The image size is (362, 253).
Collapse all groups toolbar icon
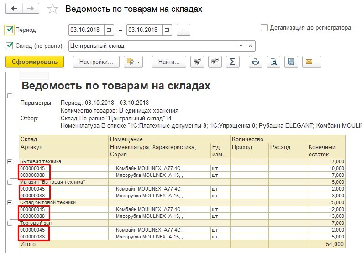pos(197,62)
